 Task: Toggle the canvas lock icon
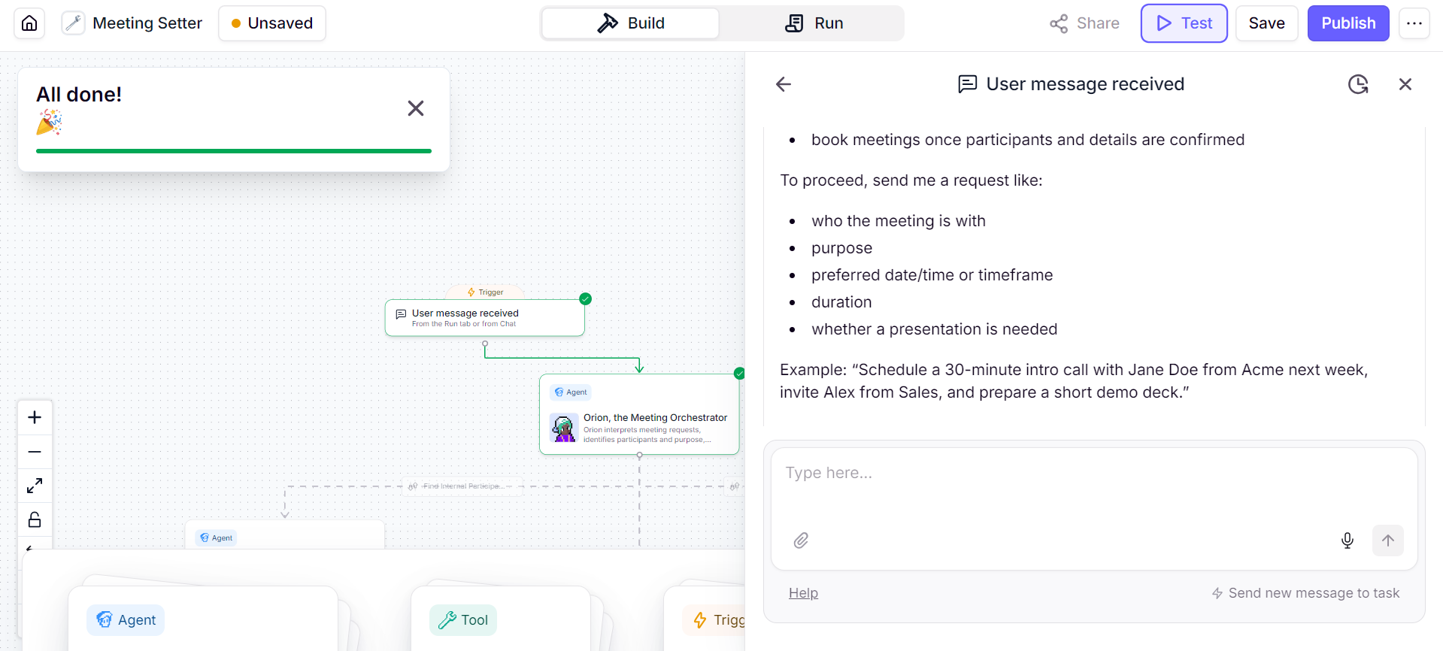tap(35, 519)
